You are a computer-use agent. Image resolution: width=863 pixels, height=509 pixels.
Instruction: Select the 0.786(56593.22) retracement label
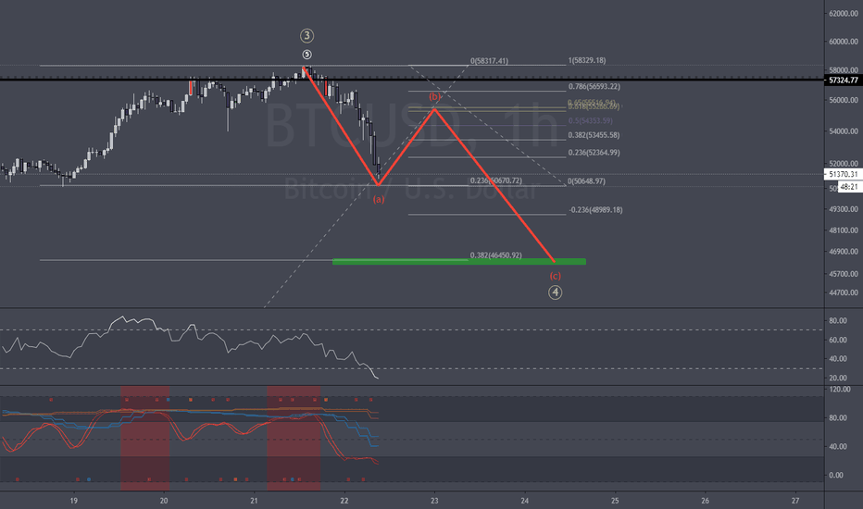tap(594, 86)
